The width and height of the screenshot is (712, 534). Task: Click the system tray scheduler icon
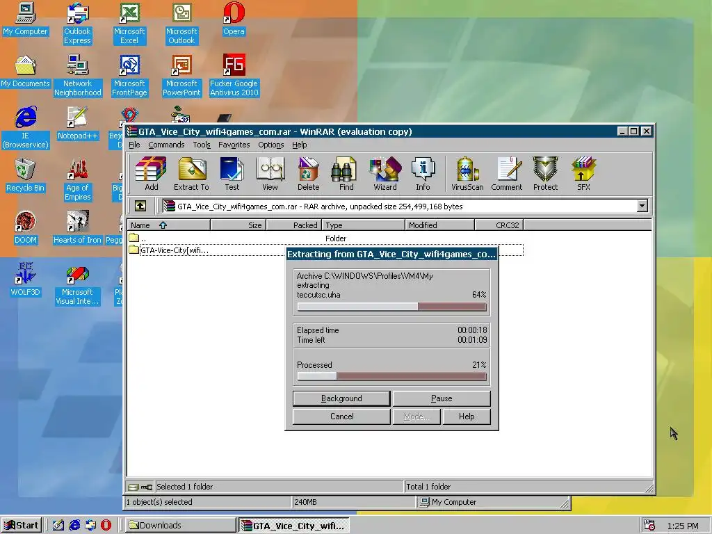[x=649, y=526]
